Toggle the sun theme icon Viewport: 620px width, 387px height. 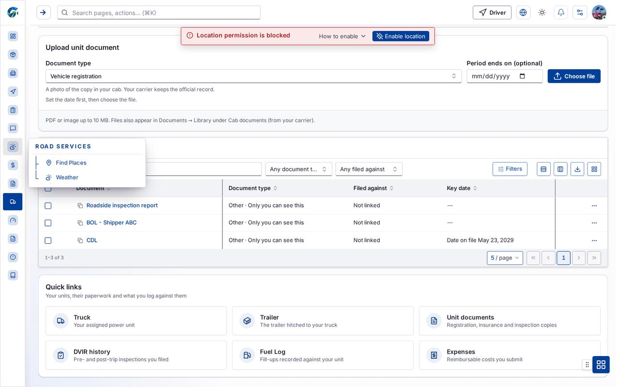coord(542,13)
